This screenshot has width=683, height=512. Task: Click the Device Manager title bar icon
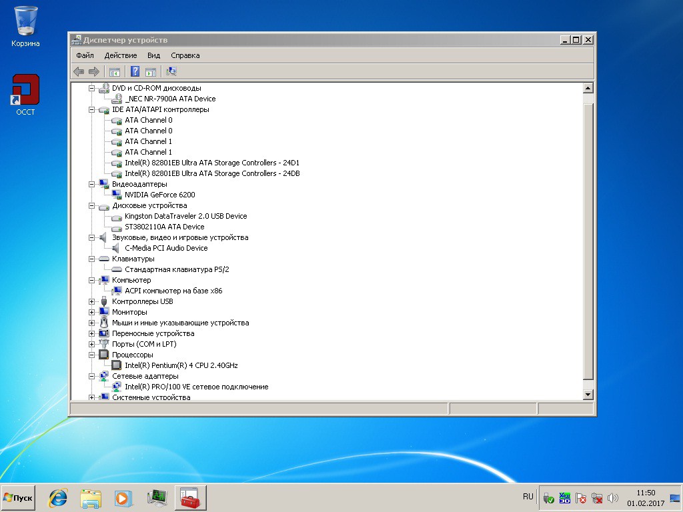point(76,40)
